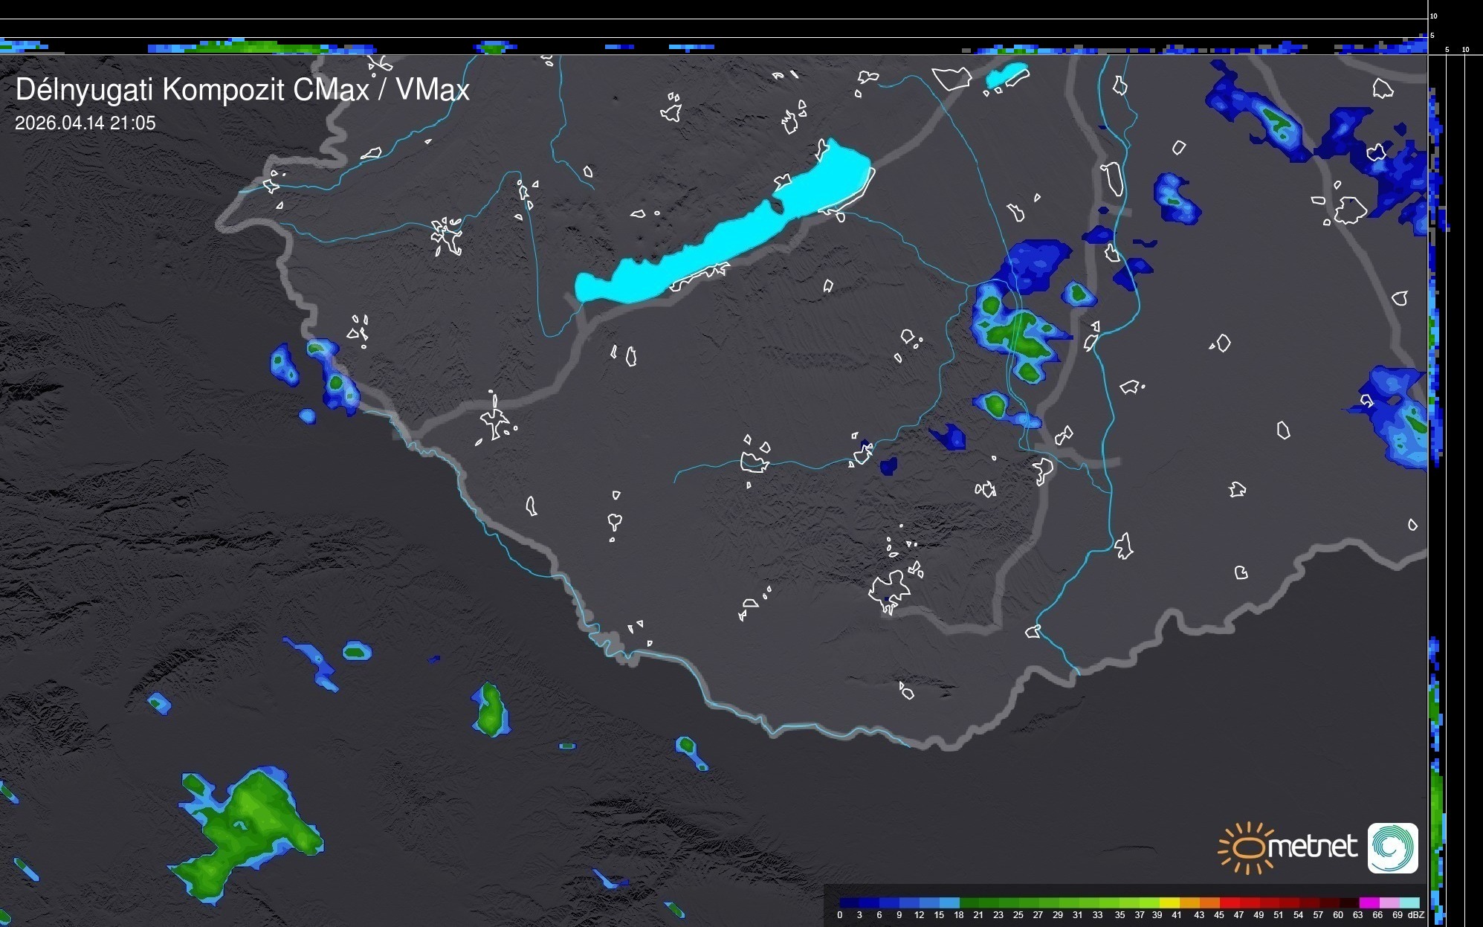This screenshot has height=927, width=1483.
Task: Select the orange 41 dBZ legend swatch
Action: point(1189,902)
